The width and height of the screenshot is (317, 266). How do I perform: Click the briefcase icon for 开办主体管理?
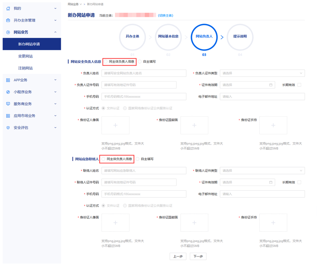(8, 20)
